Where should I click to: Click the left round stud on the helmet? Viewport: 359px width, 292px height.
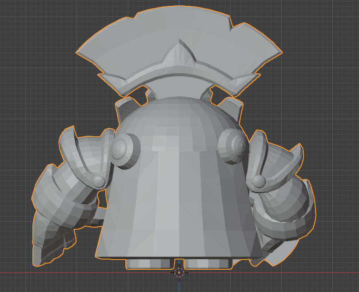pos(125,151)
